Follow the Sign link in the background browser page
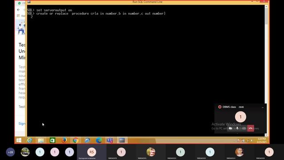284x160 pixels. pos(22,124)
